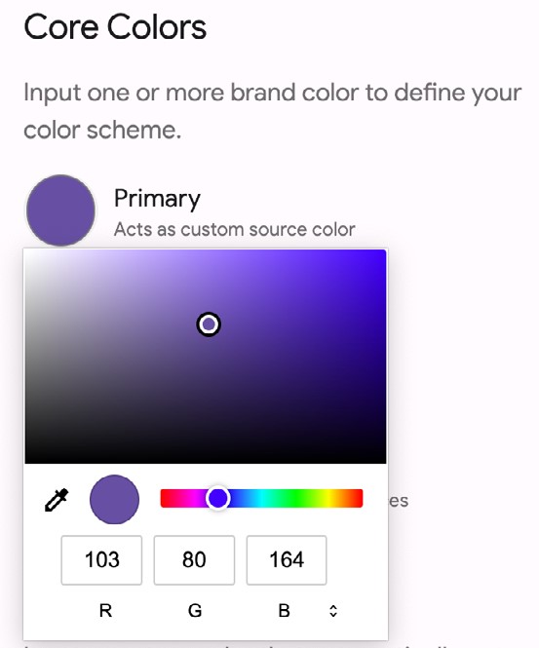Screen dimensions: 539x648
Task: Click the current color preview circle in picker
Action: coord(114,499)
